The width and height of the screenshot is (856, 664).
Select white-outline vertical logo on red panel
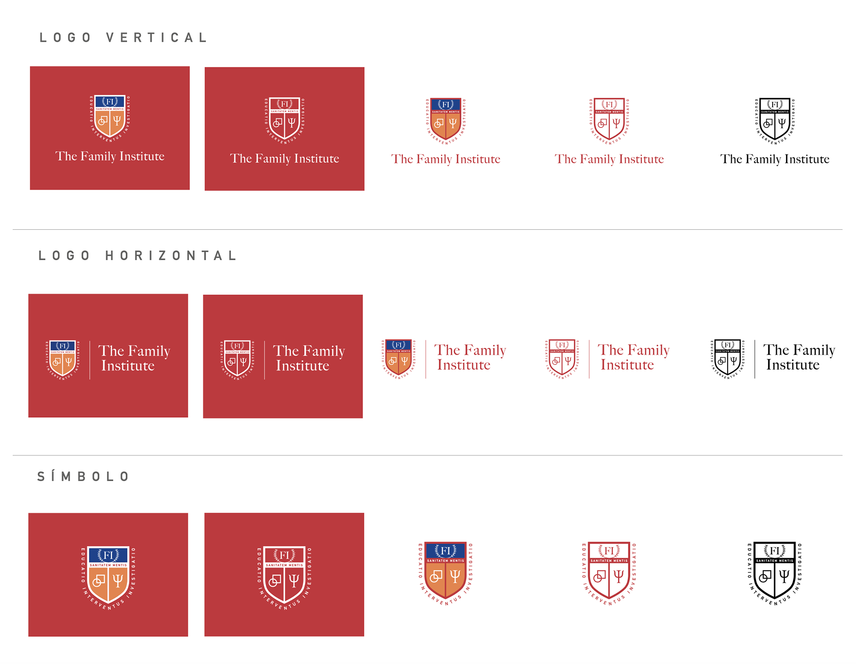click(284, 129)
